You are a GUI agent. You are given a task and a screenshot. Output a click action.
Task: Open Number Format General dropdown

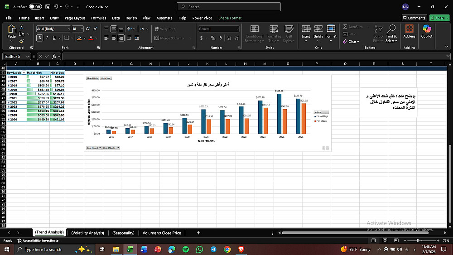(x=237, y=29)
